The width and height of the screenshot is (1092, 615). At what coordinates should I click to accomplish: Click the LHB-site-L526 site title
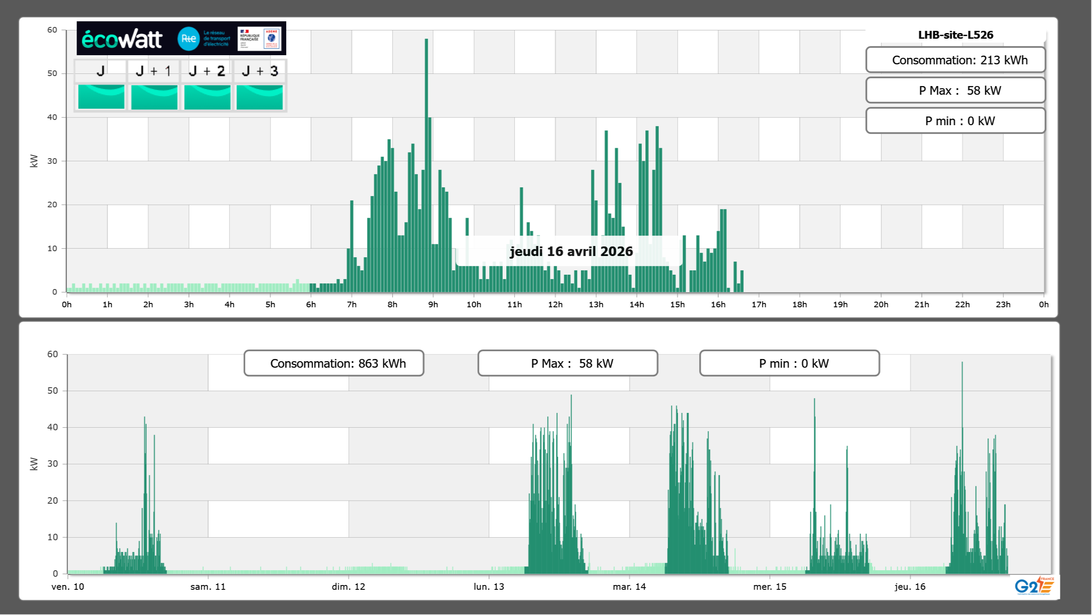coord(955,35)
